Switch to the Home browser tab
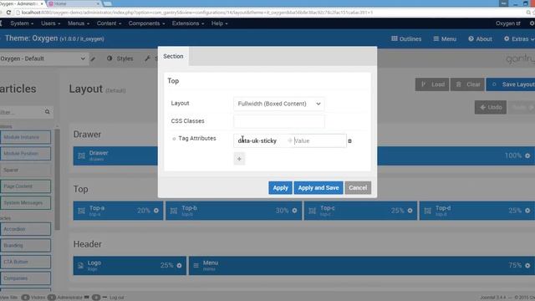The height and width of the screenshot is (301, 535). (x=74, y=3)
